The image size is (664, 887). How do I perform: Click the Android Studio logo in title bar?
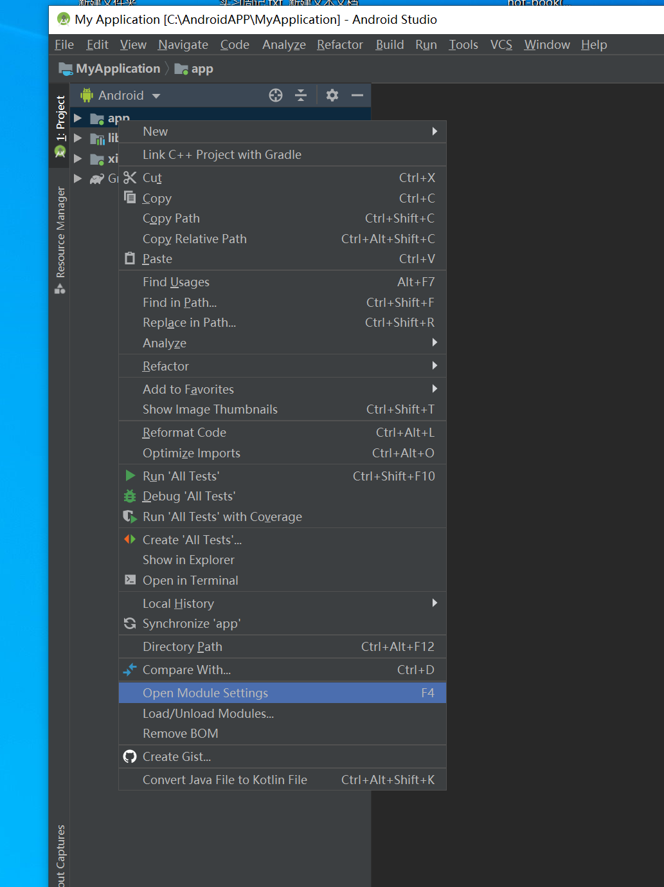coord(64,19)
